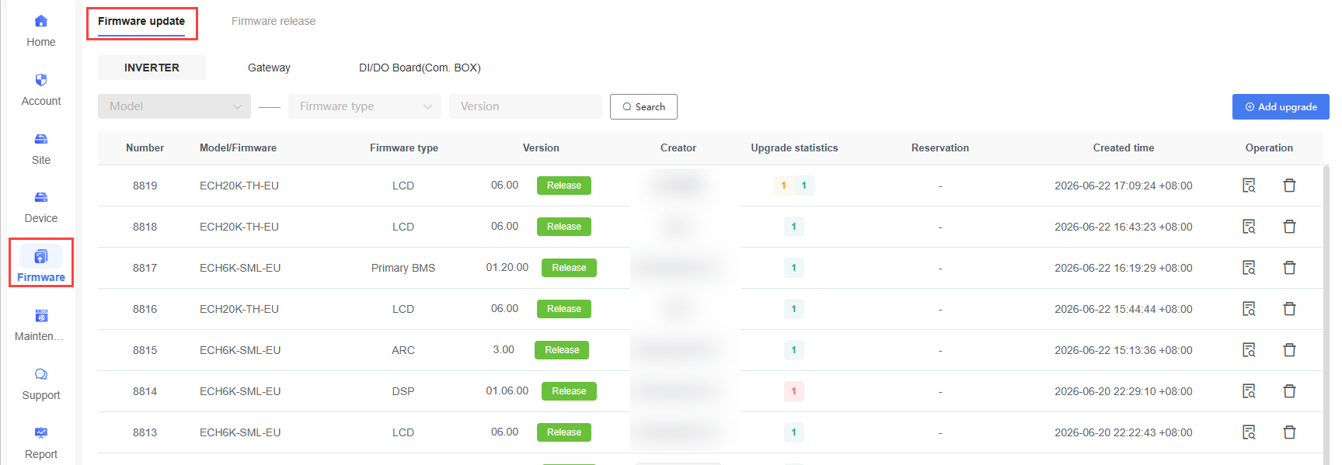This screenshot has width=1342, height=465.
Task: Click the Add upgrade button
Action: [1281, 106]
